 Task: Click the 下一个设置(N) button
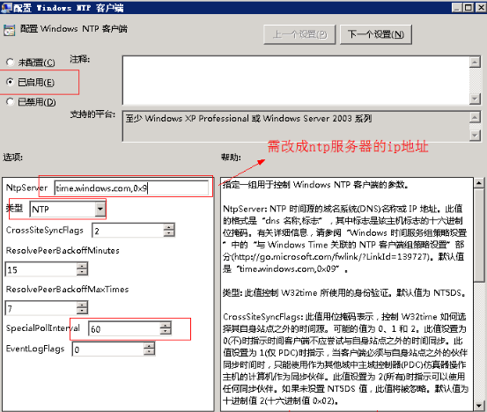point(376,34)
